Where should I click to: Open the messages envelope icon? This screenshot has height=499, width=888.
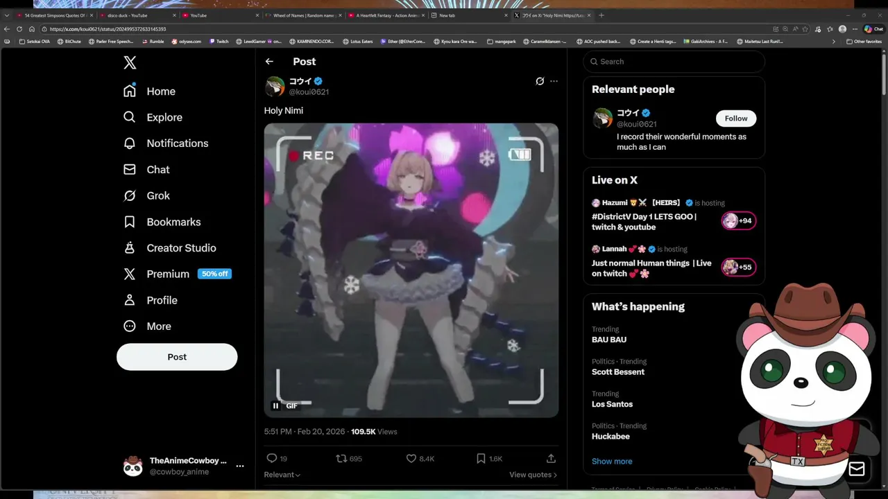[857, 469]
